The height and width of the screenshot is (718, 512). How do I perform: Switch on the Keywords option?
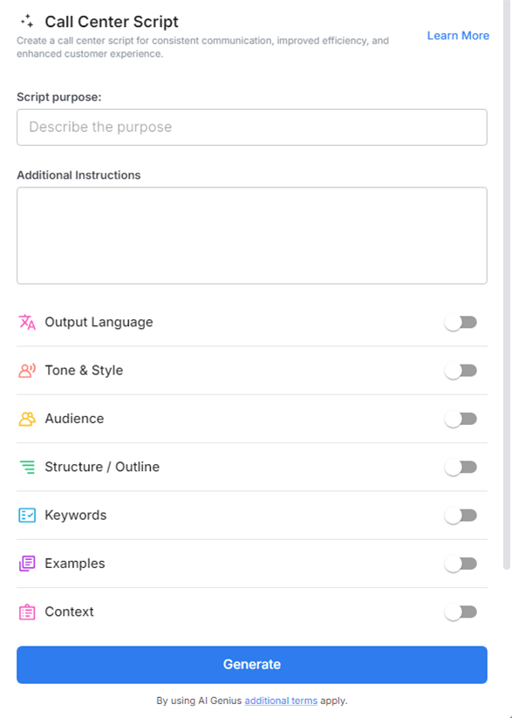461,515
